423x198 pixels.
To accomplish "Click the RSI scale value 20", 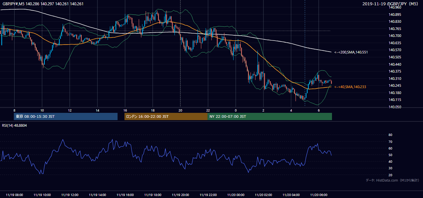I will [390, 175].
